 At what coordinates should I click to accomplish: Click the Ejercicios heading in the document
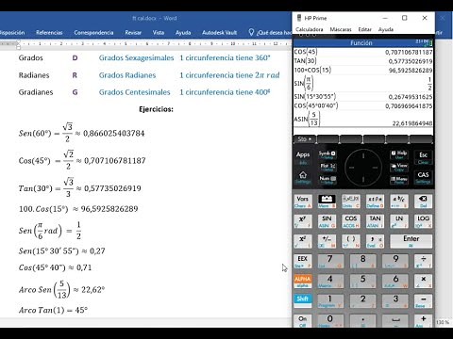(x=156, y=109)
